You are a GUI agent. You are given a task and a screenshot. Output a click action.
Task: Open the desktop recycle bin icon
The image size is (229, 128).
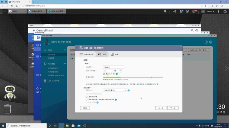tap(8, 109)
